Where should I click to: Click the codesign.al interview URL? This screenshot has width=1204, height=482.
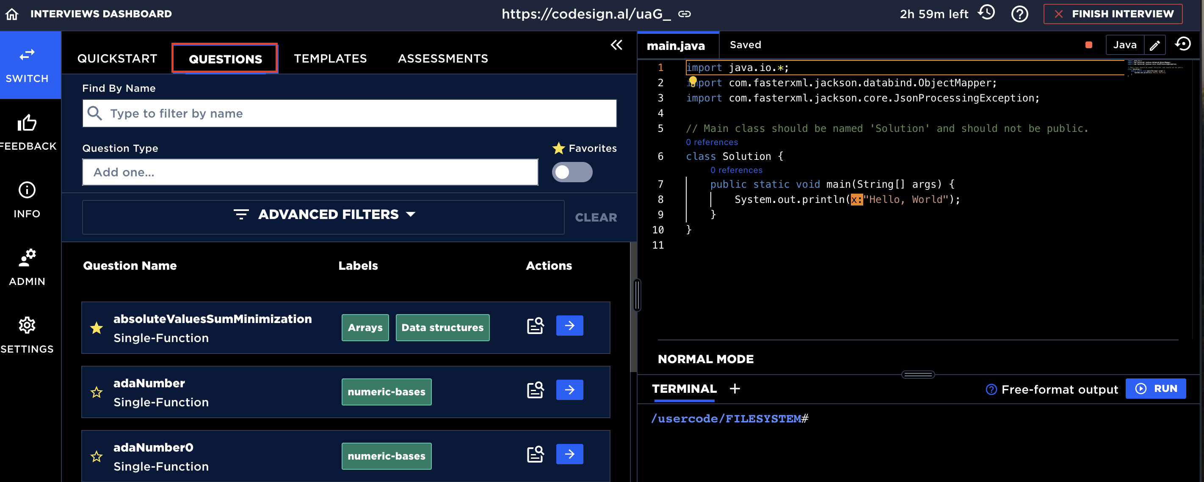[586, 14]
